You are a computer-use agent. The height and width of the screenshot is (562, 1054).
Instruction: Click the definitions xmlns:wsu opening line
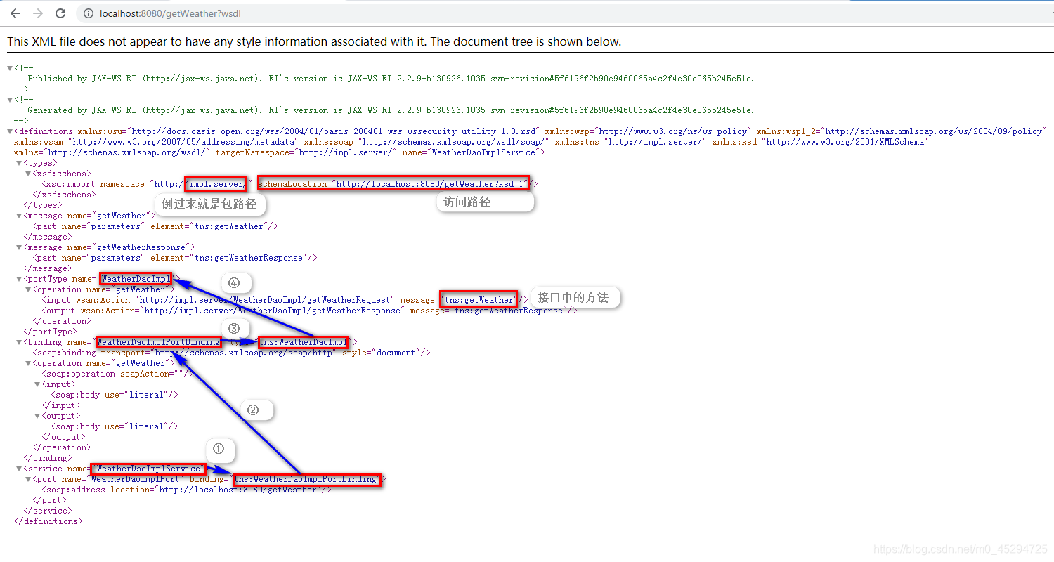(x=531, y=131)
